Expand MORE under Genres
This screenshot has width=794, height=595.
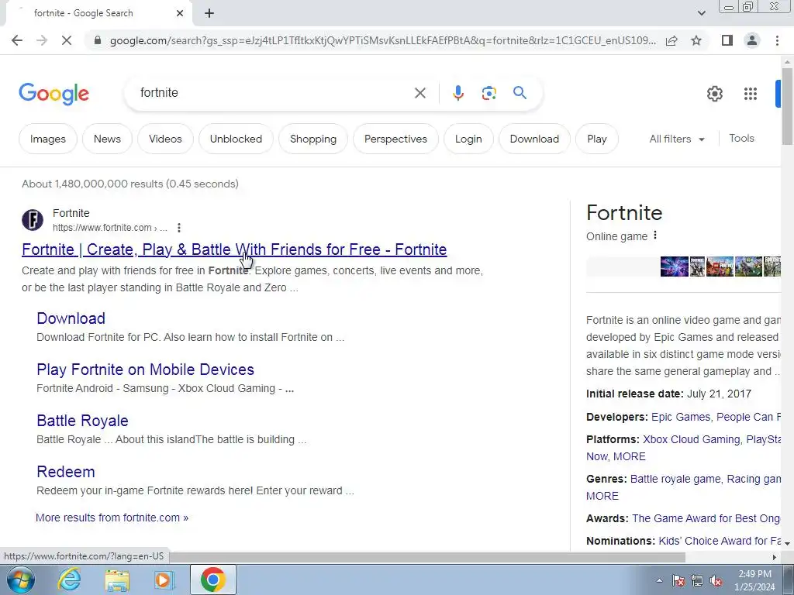(602, 496)
